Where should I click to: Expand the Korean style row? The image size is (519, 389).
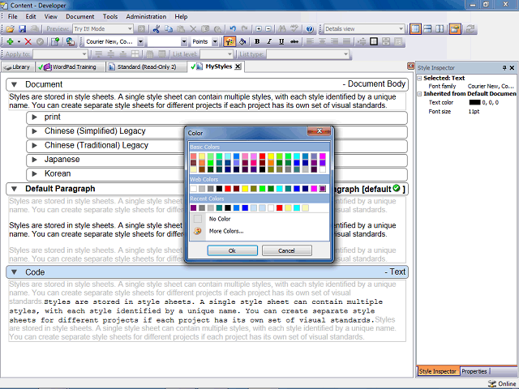click(34, 173)
